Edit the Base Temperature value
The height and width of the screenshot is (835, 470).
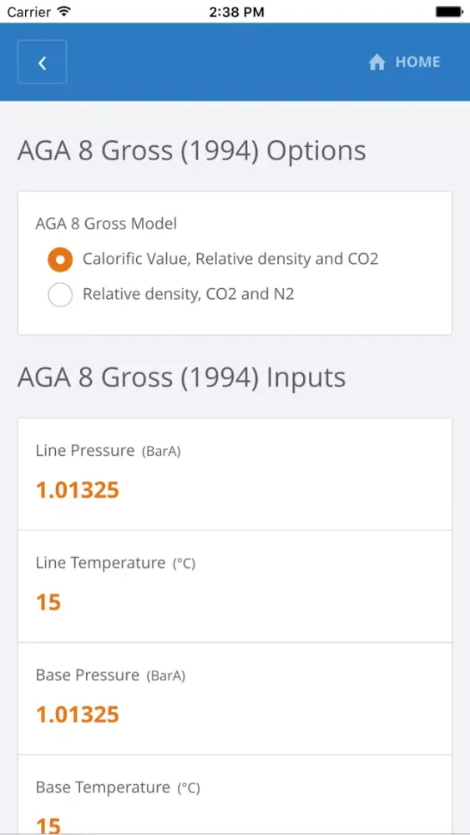tap(48, 825)
